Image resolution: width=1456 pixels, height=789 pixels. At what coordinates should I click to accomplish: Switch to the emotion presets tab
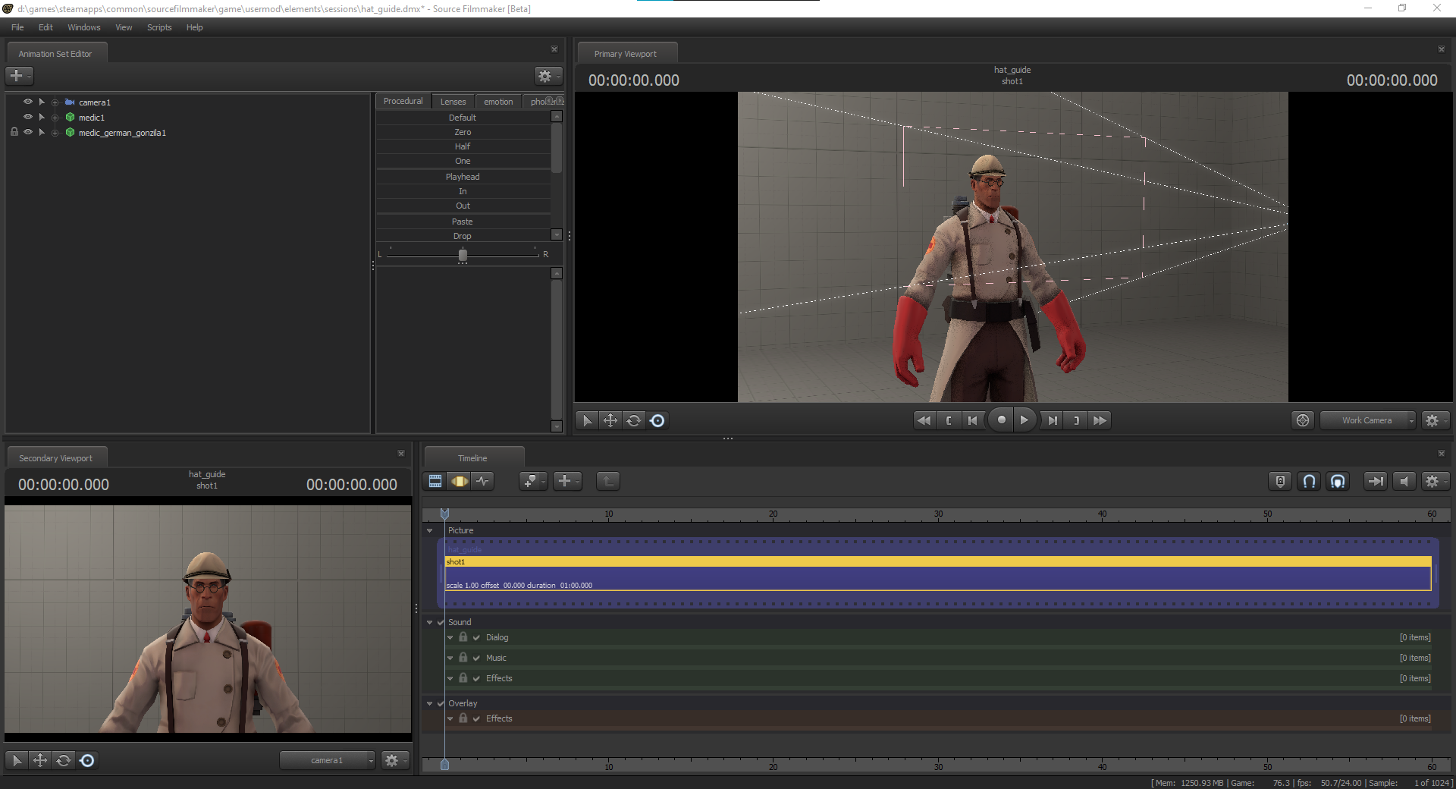pyautogui.click(x=498, y=102)
